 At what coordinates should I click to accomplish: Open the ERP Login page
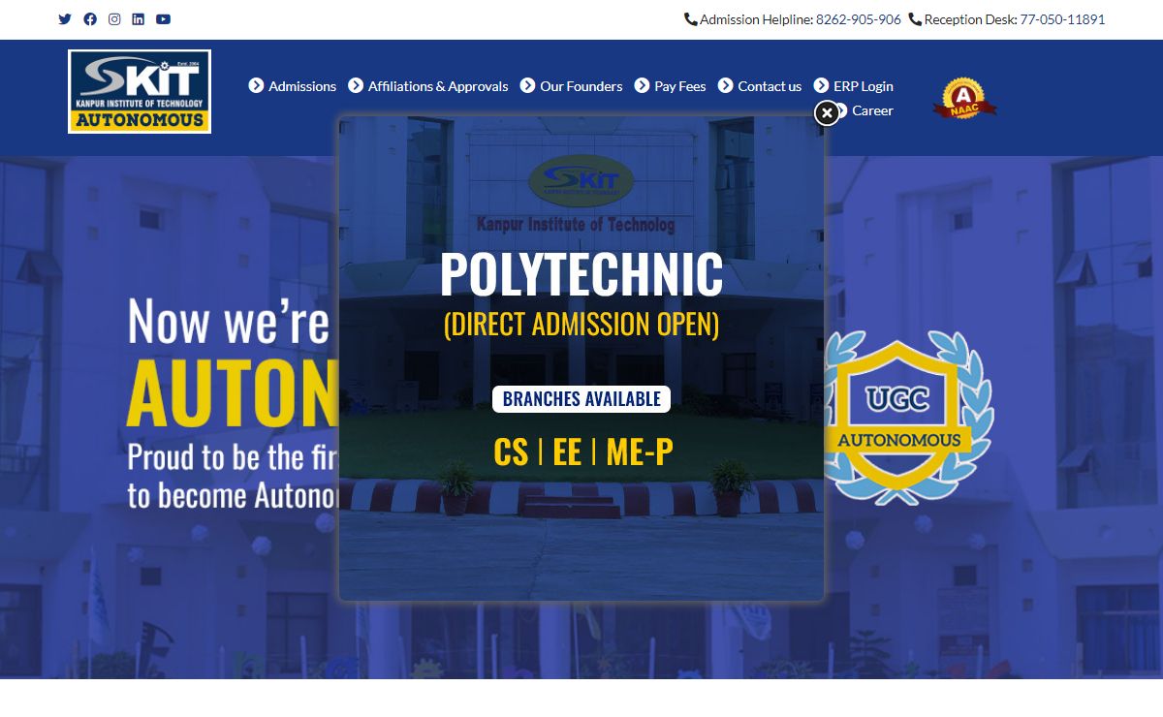click(x=864, y=86)
